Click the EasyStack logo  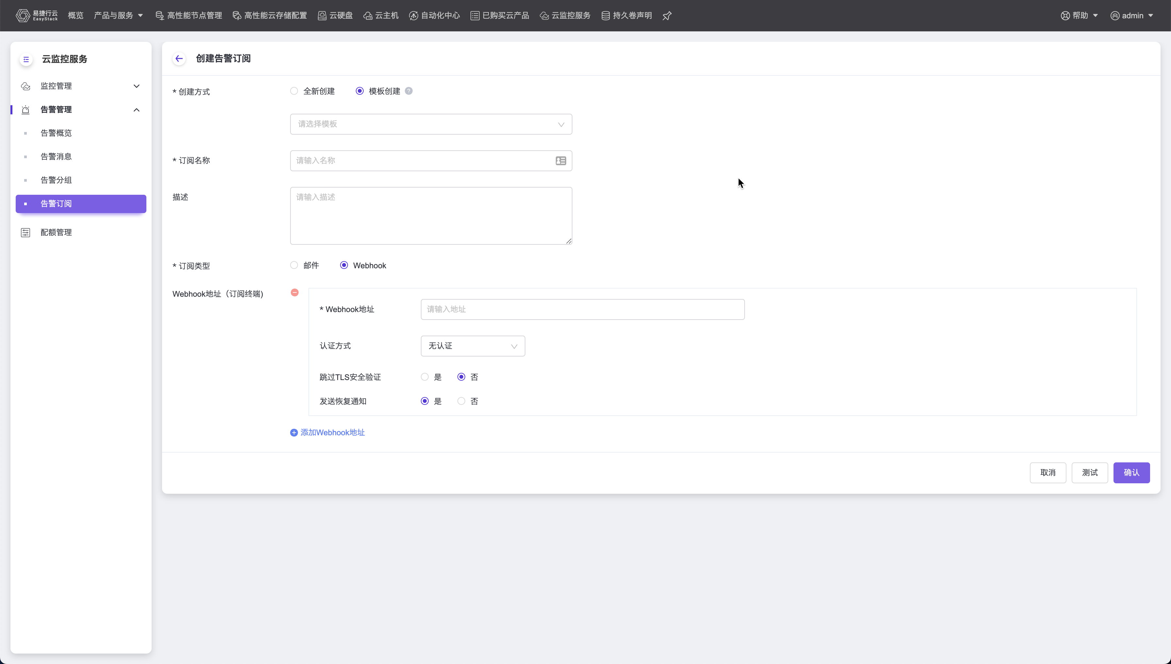pos(37,15)
